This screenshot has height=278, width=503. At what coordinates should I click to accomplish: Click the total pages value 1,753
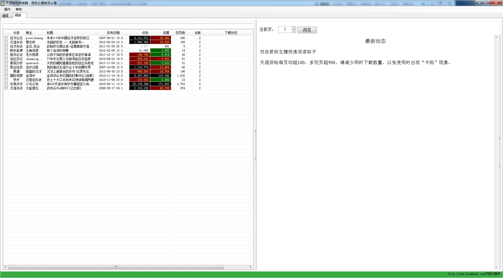[181, 84]
